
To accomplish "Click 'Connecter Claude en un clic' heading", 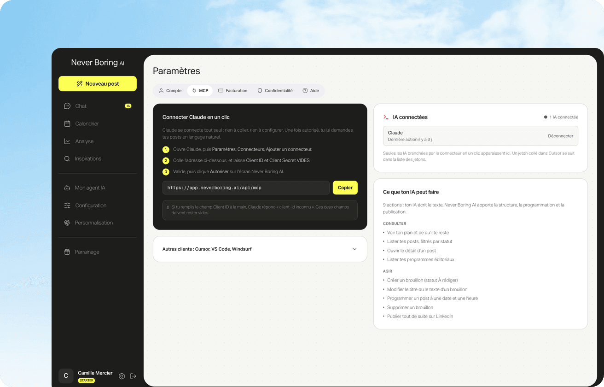I will (x=196, y=117).
